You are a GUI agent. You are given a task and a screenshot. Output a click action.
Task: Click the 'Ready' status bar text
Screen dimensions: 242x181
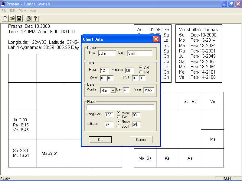click(x=5, y=179)
